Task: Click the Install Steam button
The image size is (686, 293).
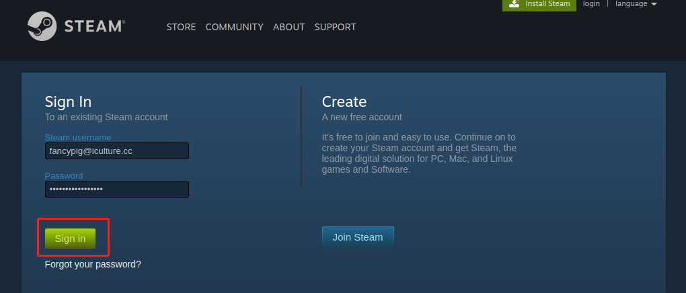Action: click(x=539, y=5)
